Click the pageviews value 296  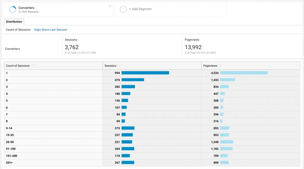[216, 114]
